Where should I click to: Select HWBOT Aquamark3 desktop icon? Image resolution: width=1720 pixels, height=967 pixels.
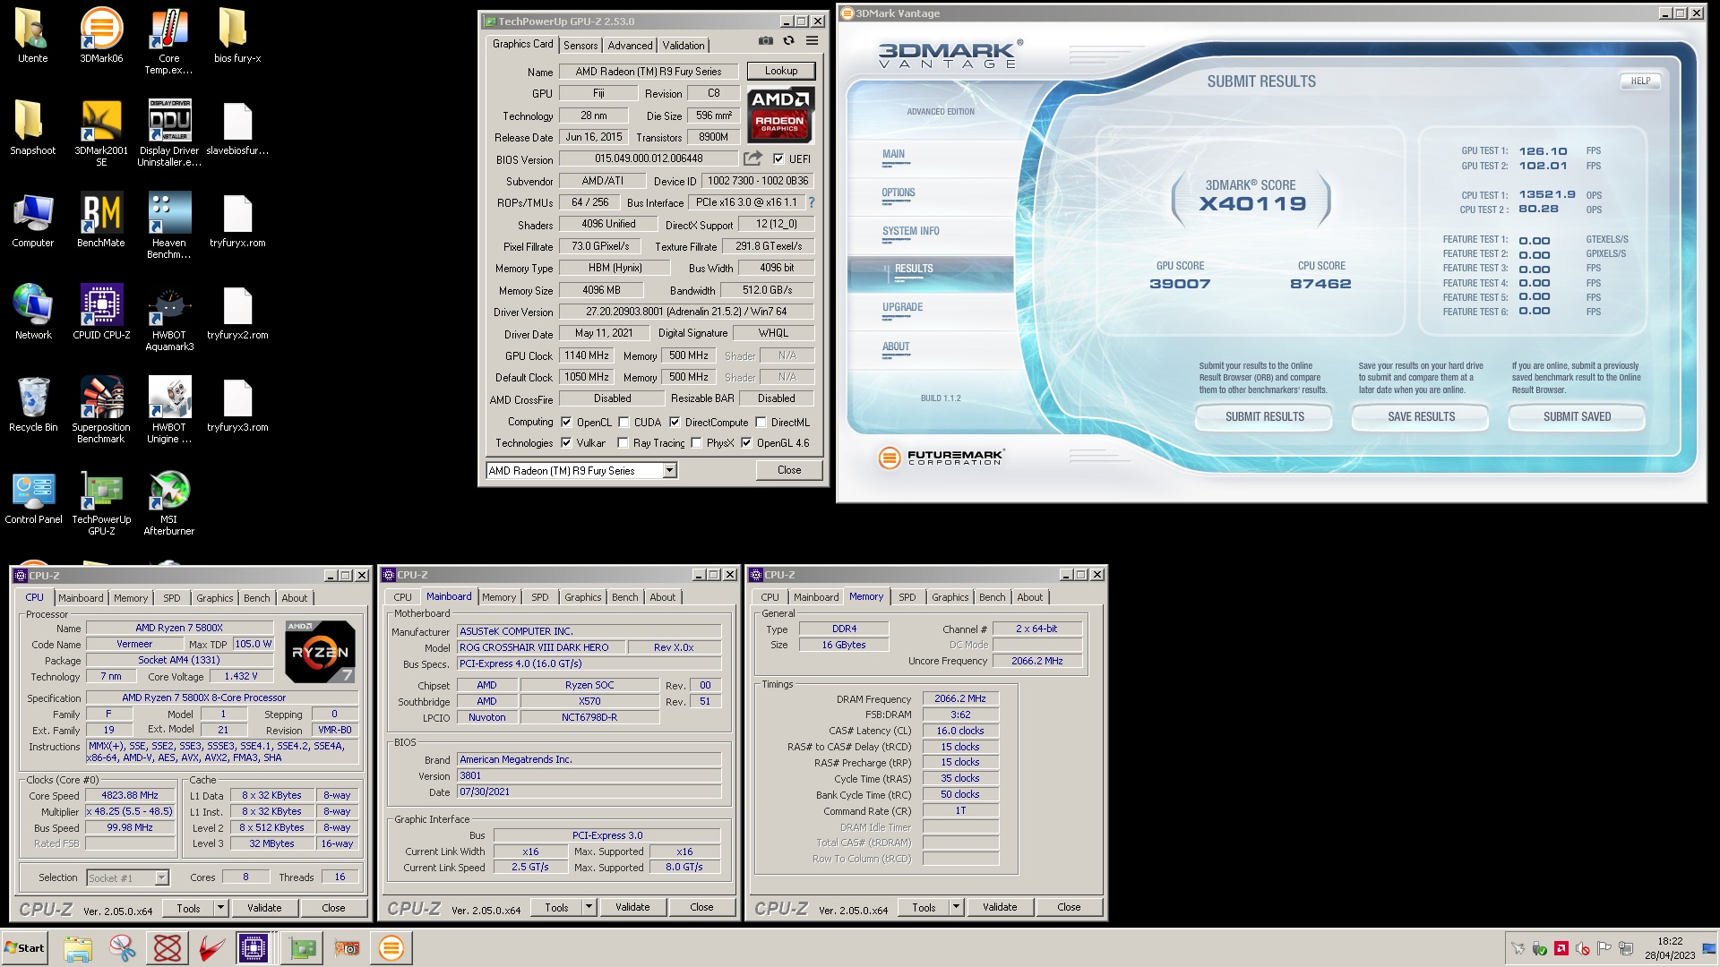[168, 318]
